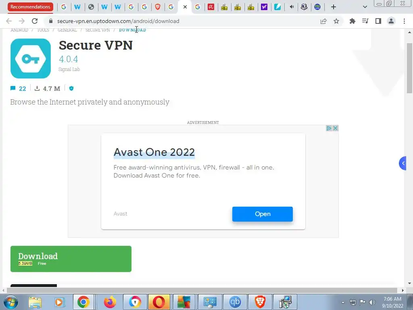Open the Extensions puzzle icon
The width and height of the screenshot is (413, 310).
(352, 21)
